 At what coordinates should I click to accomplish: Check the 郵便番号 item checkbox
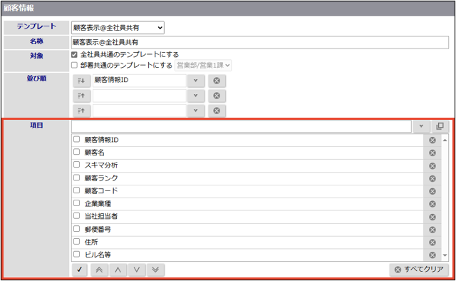click(76, 229)
